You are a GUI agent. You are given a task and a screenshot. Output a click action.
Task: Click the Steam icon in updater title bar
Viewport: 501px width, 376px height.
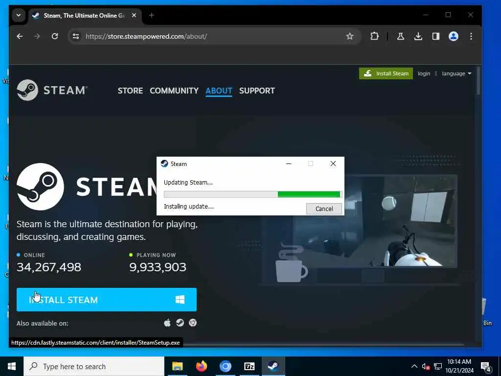pyautogui.click(x=164, y=164)
